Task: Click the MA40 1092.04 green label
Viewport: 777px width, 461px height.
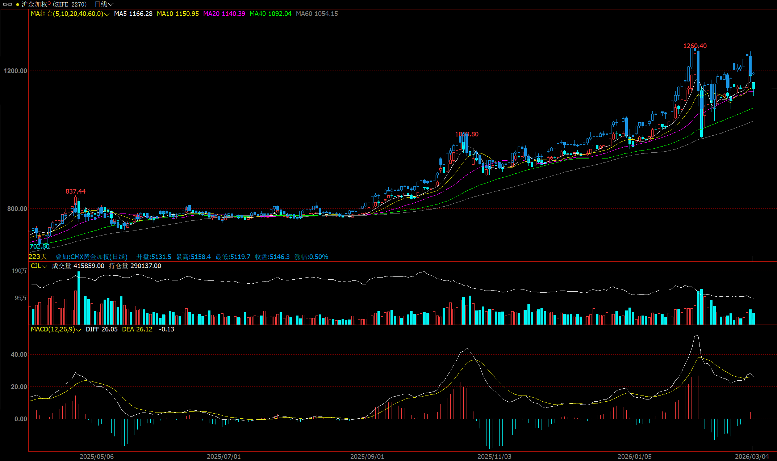Action: [270, 14]
